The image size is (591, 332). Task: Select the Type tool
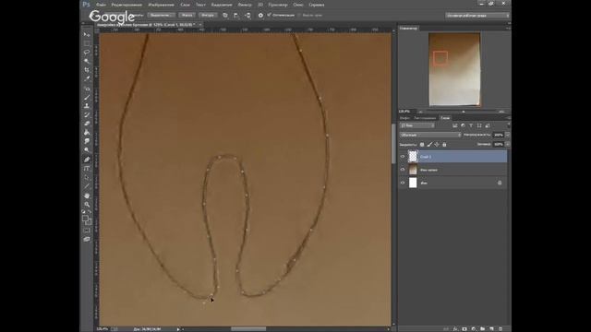(87, 169)
